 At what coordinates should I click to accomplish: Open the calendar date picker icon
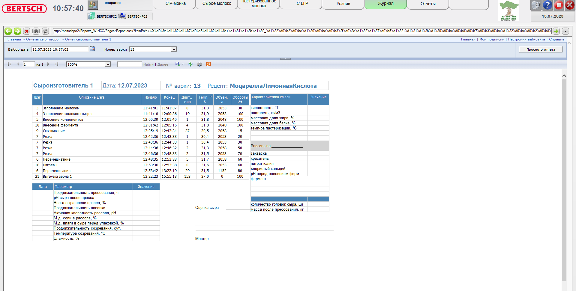tap(92, 49)
